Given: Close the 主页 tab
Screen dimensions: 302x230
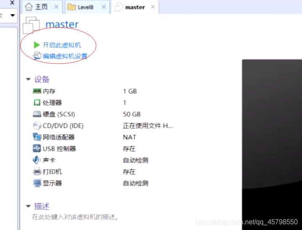Looking at the screenshot, I should point(57,7).
